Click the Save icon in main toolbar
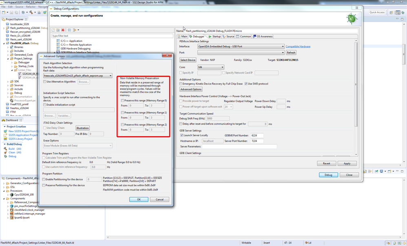Viewport: 407px width, 246px height. (12, 12)
